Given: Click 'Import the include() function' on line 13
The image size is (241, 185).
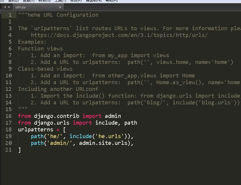Looking at the screenshot, I should pyautogui.click(x=88, y=96).
